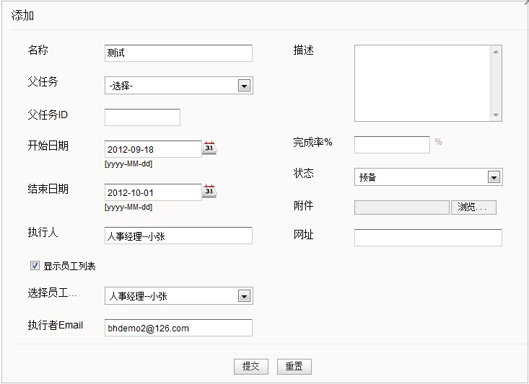
Task: Click the 结束日期 date field
Action: pyautogui.click(x=153, y=192)
